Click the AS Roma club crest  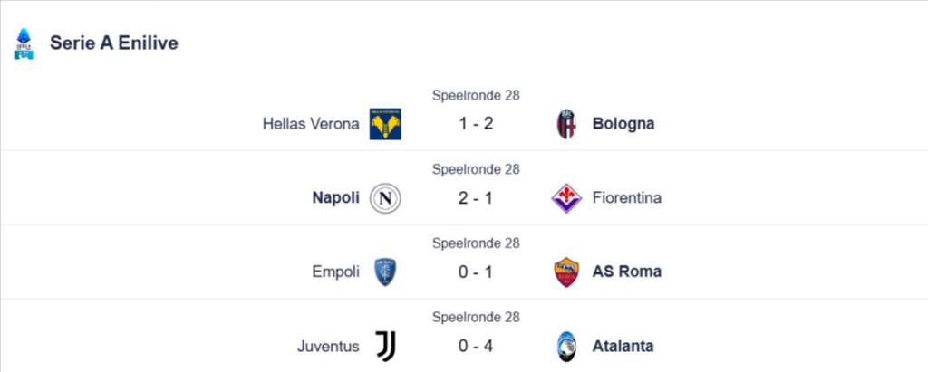(x=566, y=272)
